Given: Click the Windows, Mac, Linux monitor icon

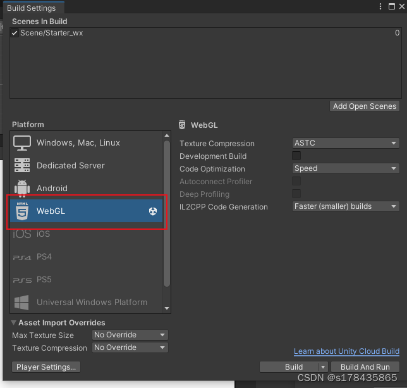Looking at the screenshot, I should click(22, 142).
